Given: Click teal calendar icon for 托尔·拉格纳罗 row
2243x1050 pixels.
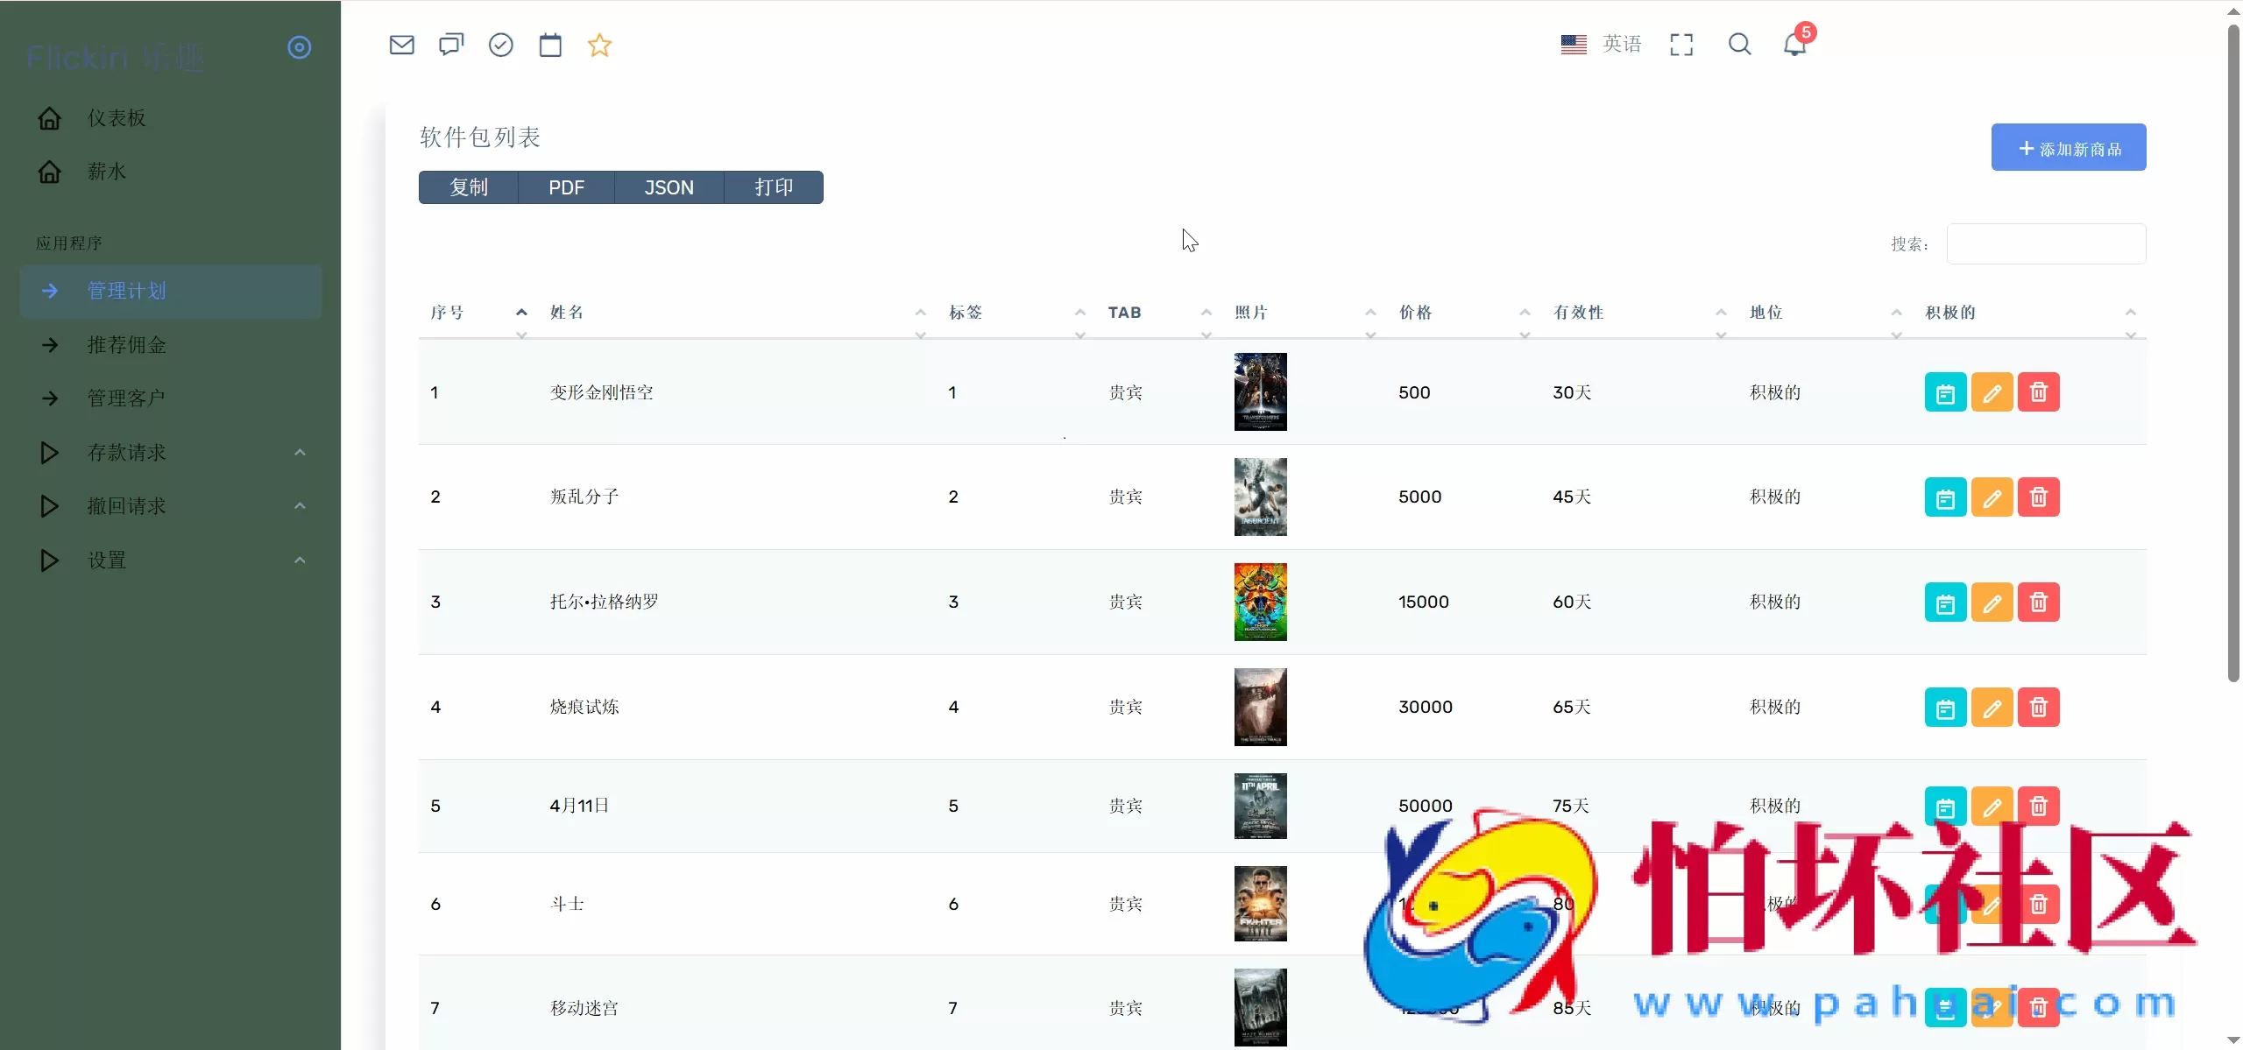Looking at the screenshot, I should (x=1945, y=603).
